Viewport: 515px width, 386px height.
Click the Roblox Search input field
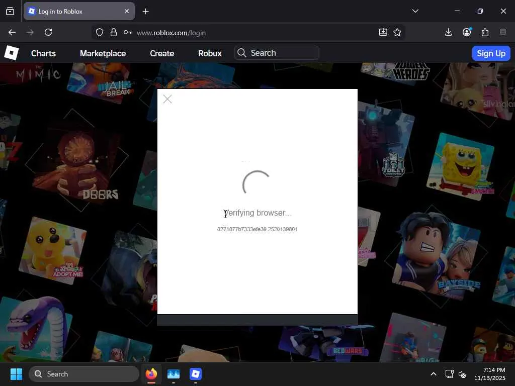(282, 53)
